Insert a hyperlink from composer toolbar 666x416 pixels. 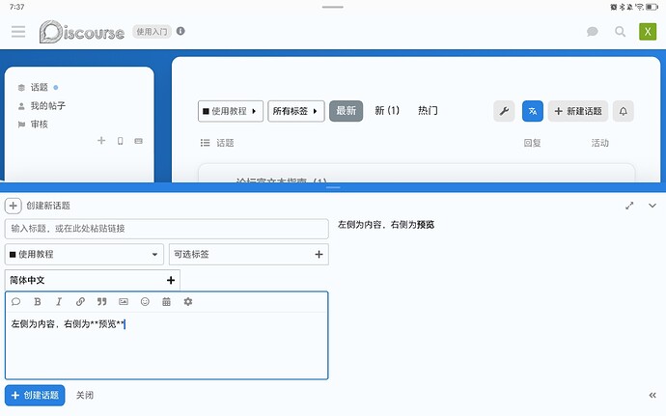click(x=80, y=302)
